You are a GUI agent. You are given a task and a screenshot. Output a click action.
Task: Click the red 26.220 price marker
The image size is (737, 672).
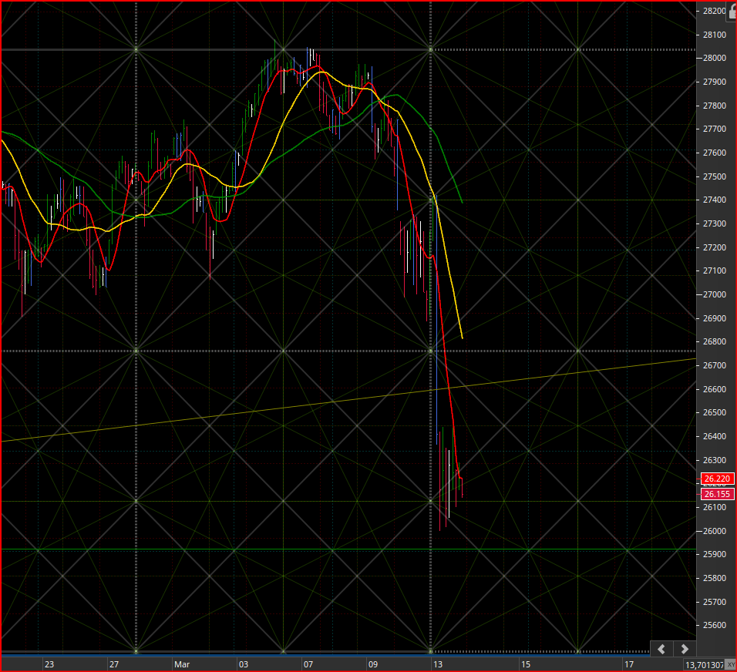point(717,479)
